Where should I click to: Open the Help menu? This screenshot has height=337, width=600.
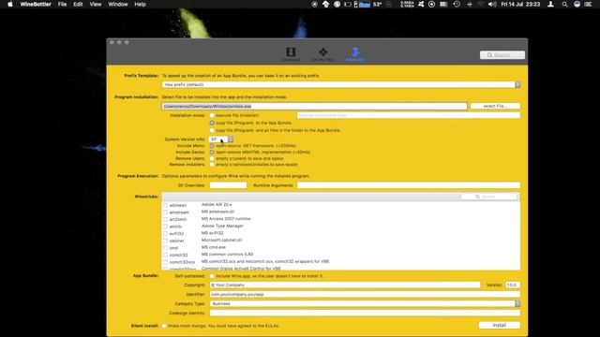tap(140, 4)
